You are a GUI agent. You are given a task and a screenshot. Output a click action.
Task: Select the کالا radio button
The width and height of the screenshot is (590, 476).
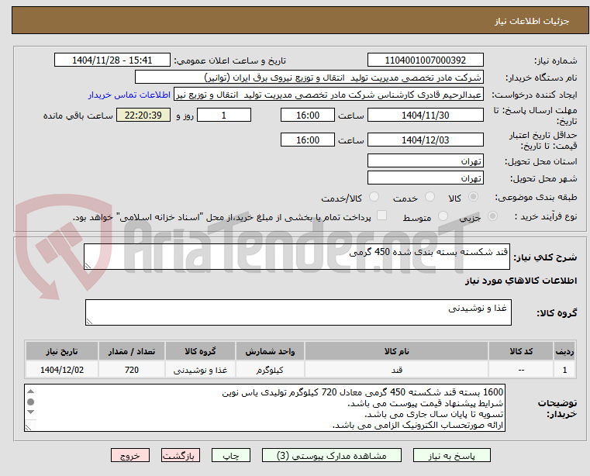pos(474,197)
